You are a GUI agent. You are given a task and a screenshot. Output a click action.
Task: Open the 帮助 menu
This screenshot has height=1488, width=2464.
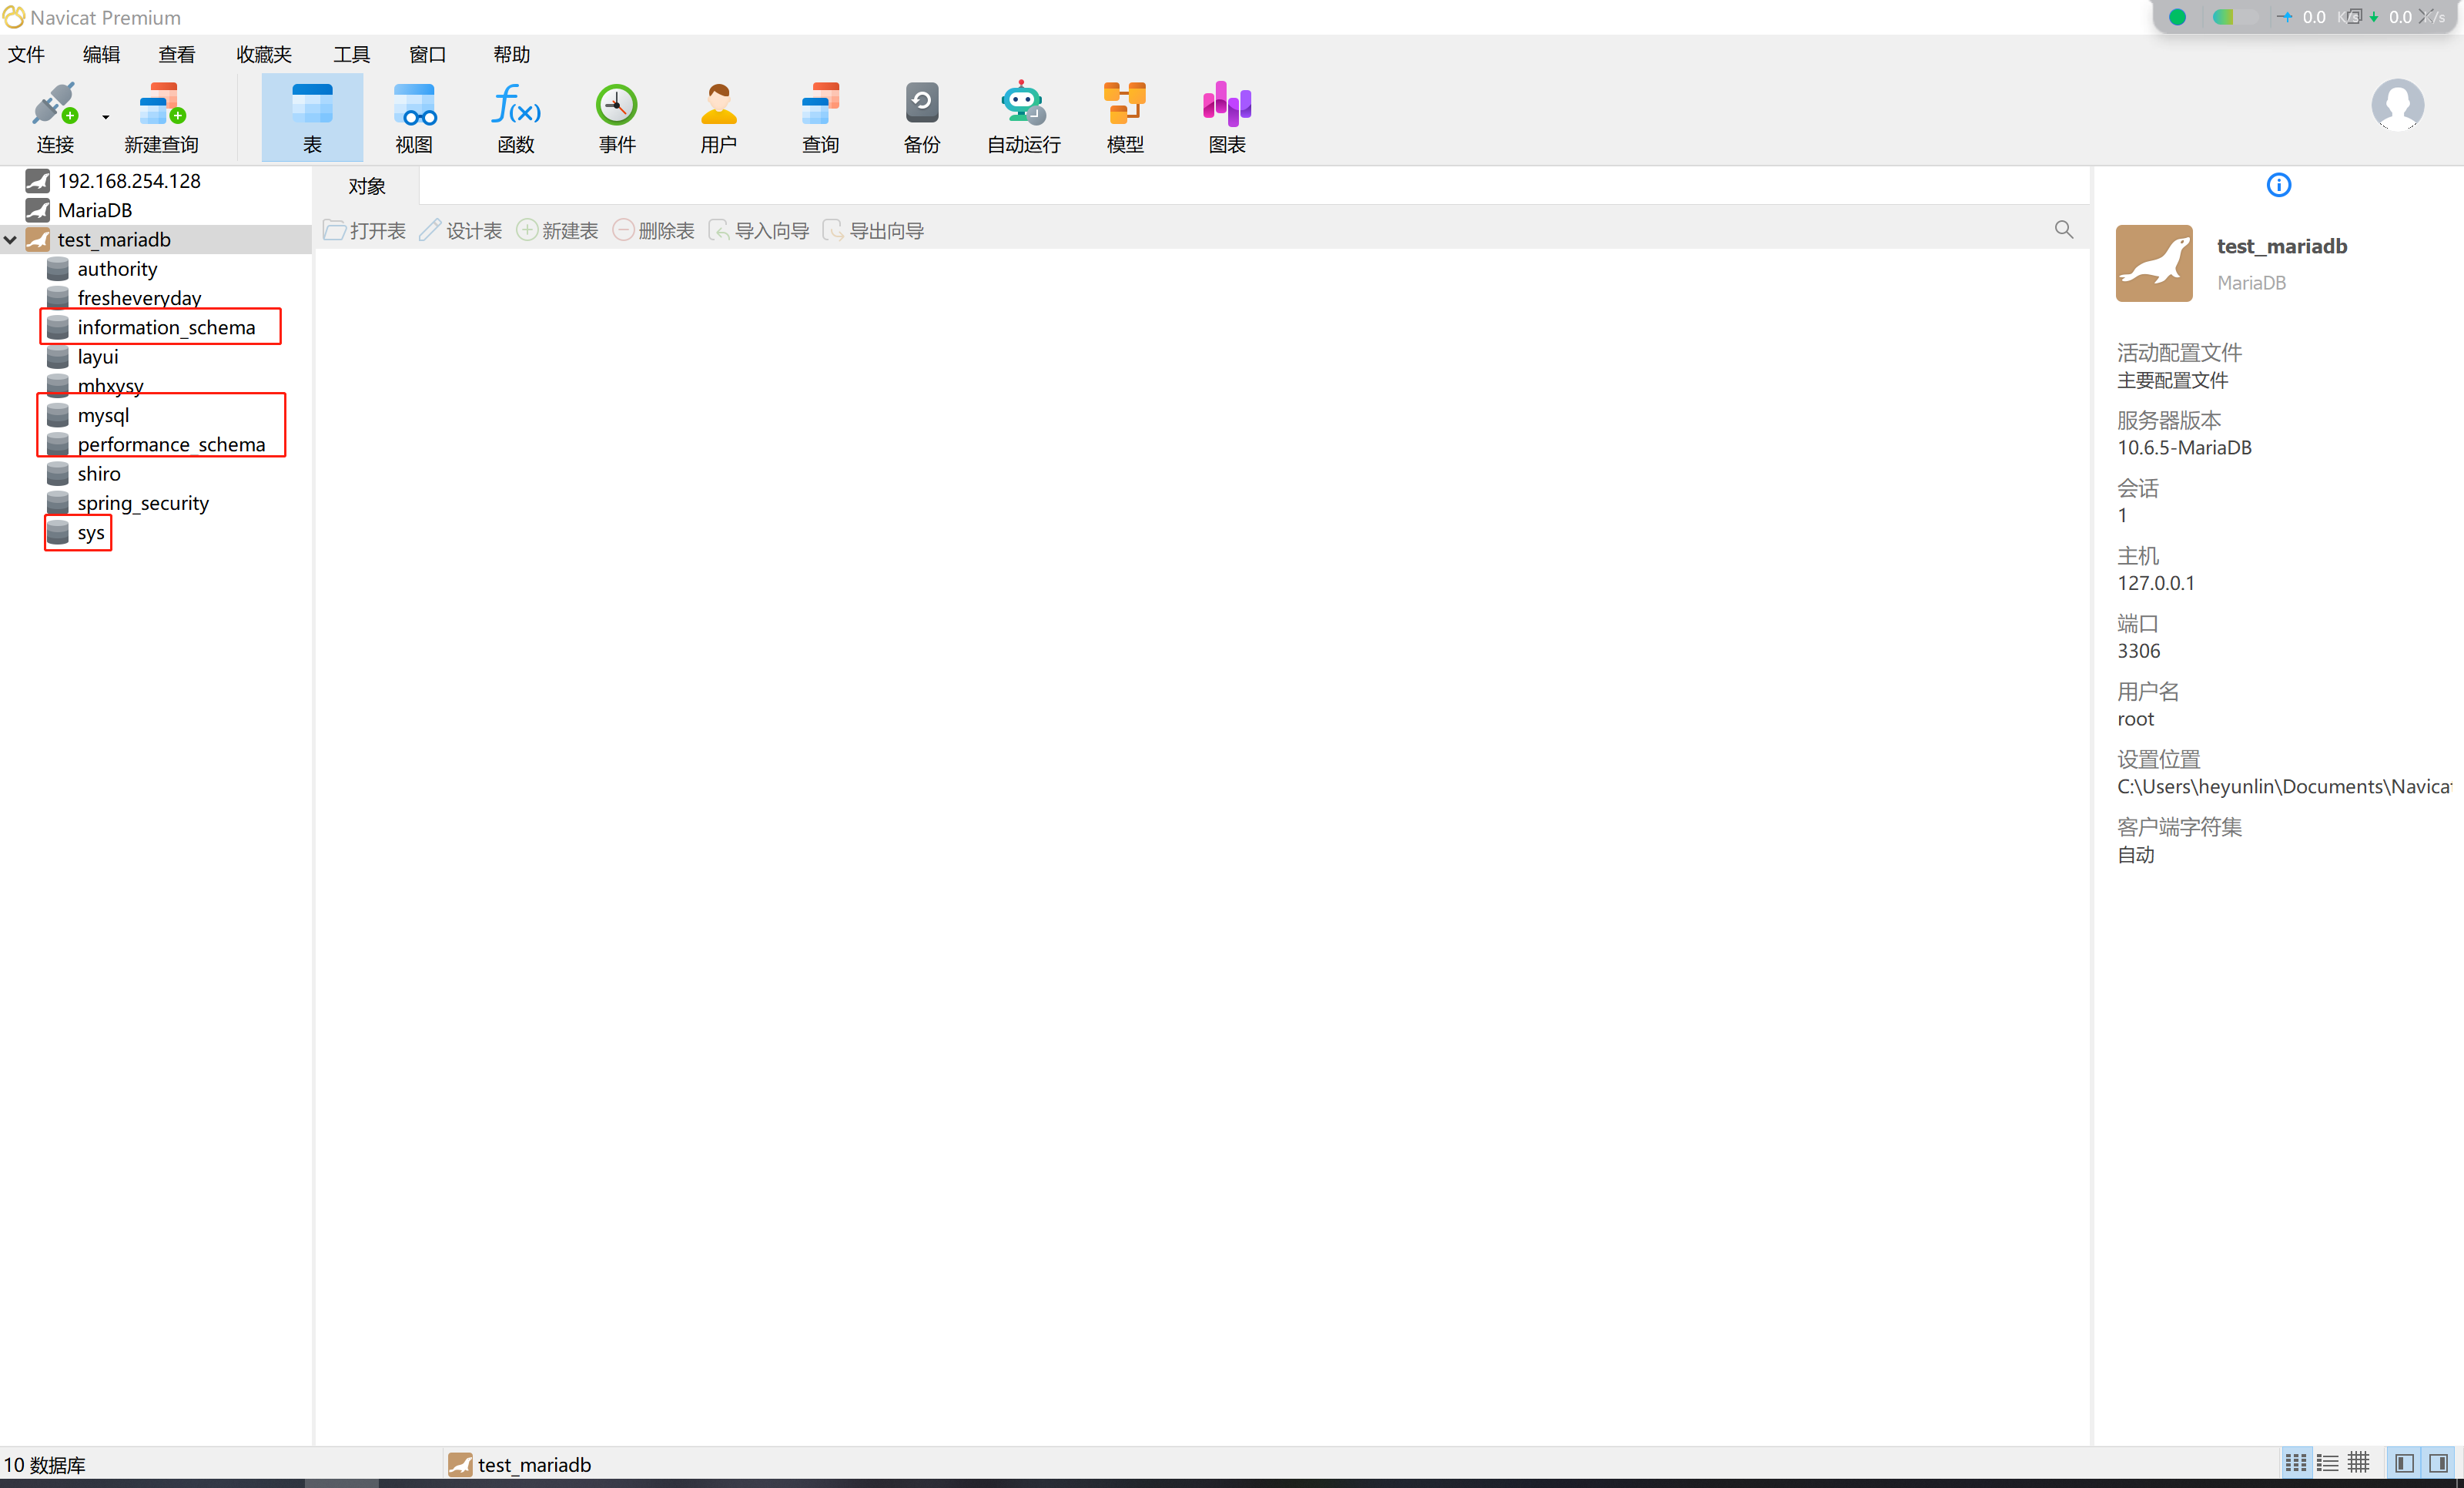coord(511,54)
